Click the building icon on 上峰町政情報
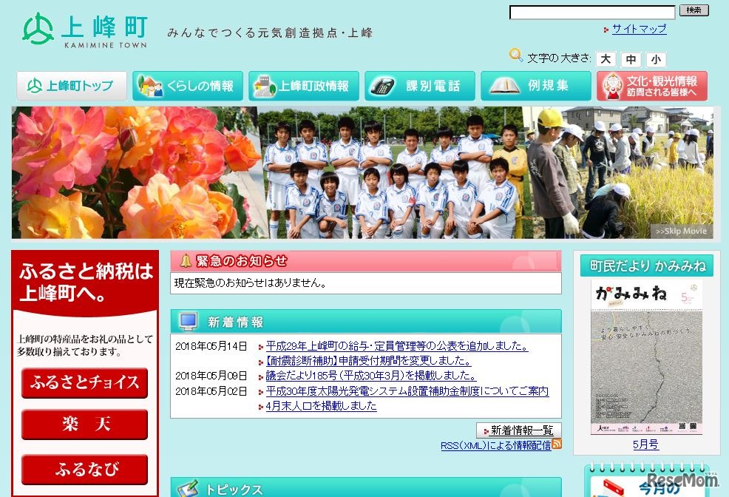Viewport: 729px width, 497px height. (265, 86)
